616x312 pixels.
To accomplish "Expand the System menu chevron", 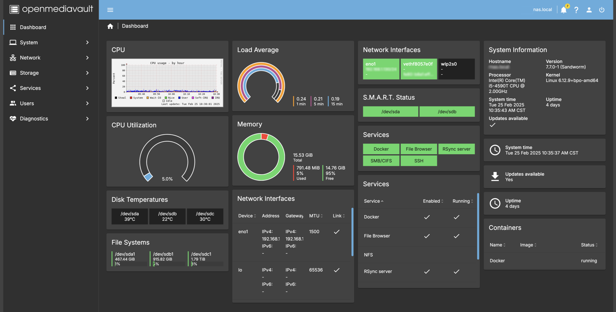I will click(x=87, y=42).
